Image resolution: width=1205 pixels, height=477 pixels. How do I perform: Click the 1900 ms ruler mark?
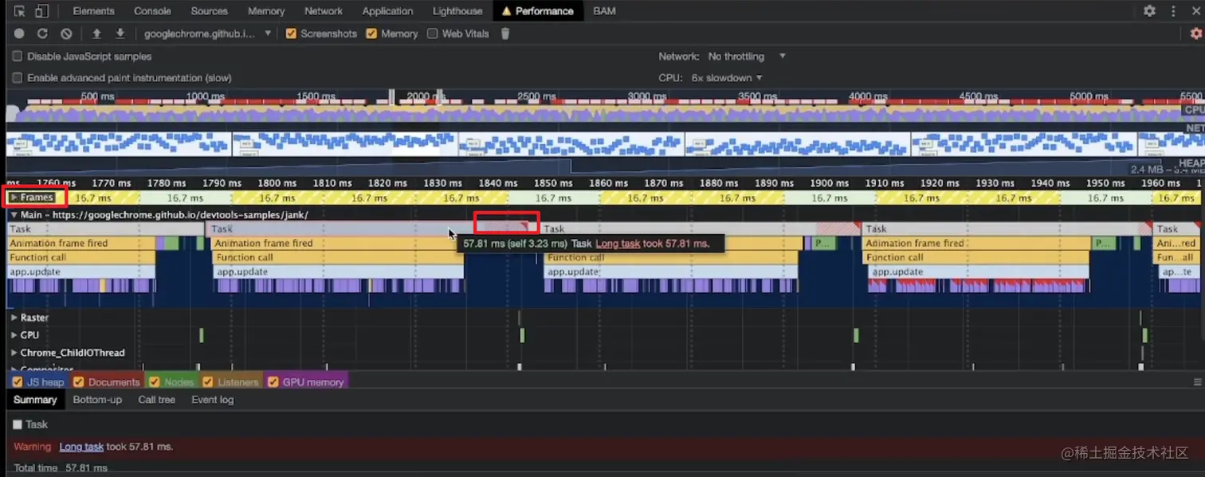[829, 183]
